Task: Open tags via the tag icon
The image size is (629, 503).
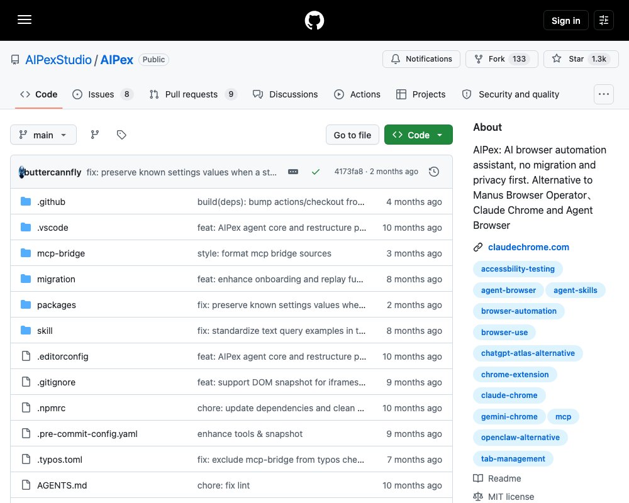Action: point(121,135)
